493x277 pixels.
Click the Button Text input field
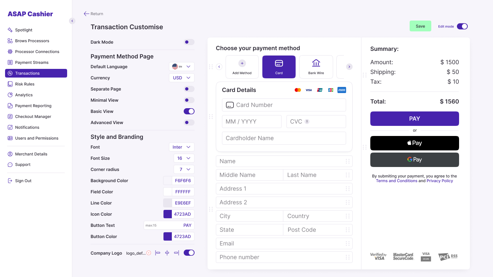click(x=169, y=225)
